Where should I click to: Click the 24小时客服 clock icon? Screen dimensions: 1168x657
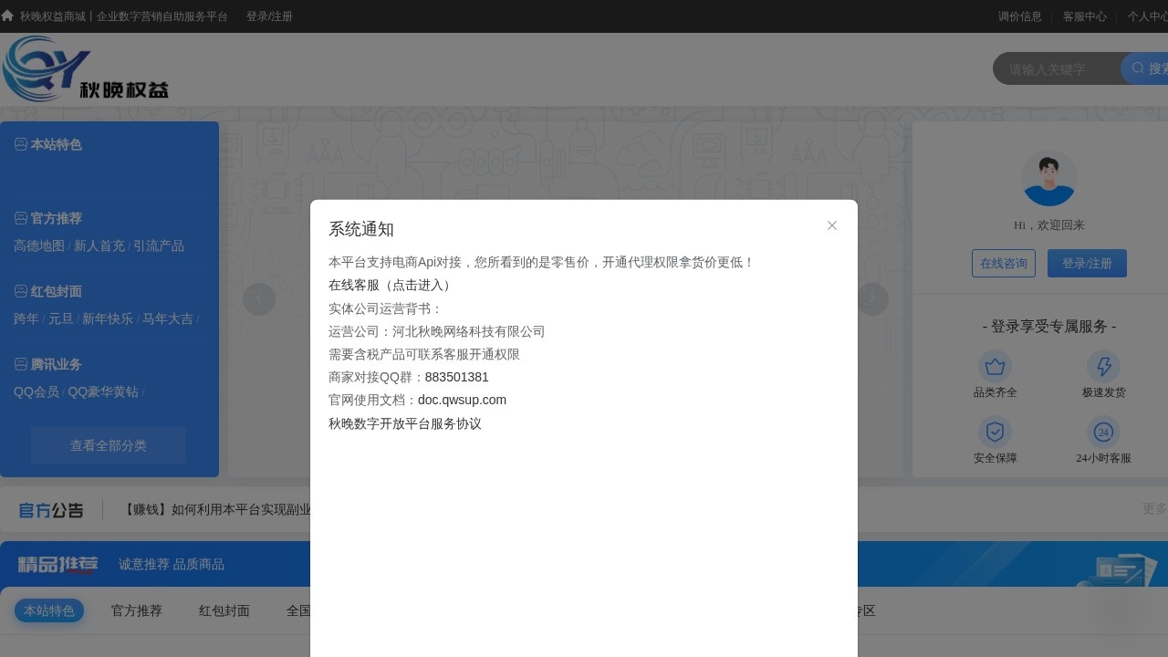pyautogui.click(x=1104, y=433)
